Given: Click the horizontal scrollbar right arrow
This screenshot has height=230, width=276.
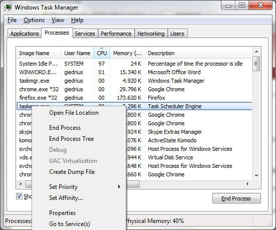Looking at the screenshot, I should click(x=247, y=184).
